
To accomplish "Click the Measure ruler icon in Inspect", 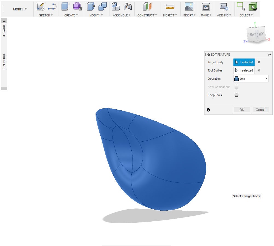I will 170,7.
